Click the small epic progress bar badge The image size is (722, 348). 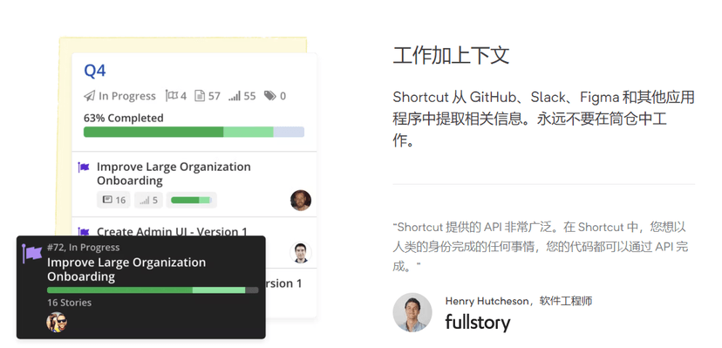point(192,200)
